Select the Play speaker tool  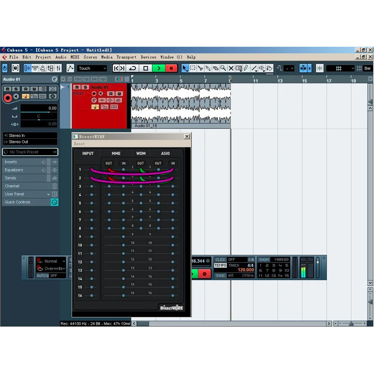pyautogui.click(x=262, y=68)
